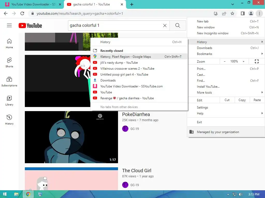Open full History with Ctrl+H entry
The height and width of the screenshot is (198, 265).
pyautogui.click(x=139, y=42)
